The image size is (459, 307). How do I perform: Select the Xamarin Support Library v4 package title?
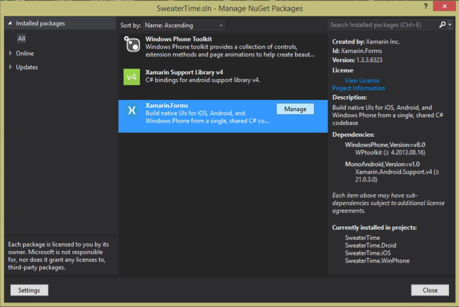coord(184,72)
